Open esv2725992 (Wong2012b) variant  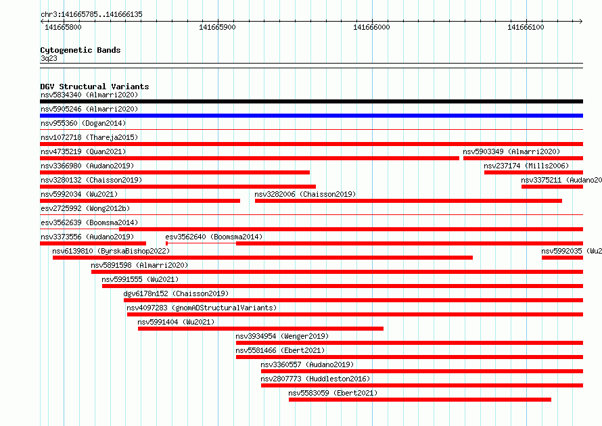tap(85, 208)
